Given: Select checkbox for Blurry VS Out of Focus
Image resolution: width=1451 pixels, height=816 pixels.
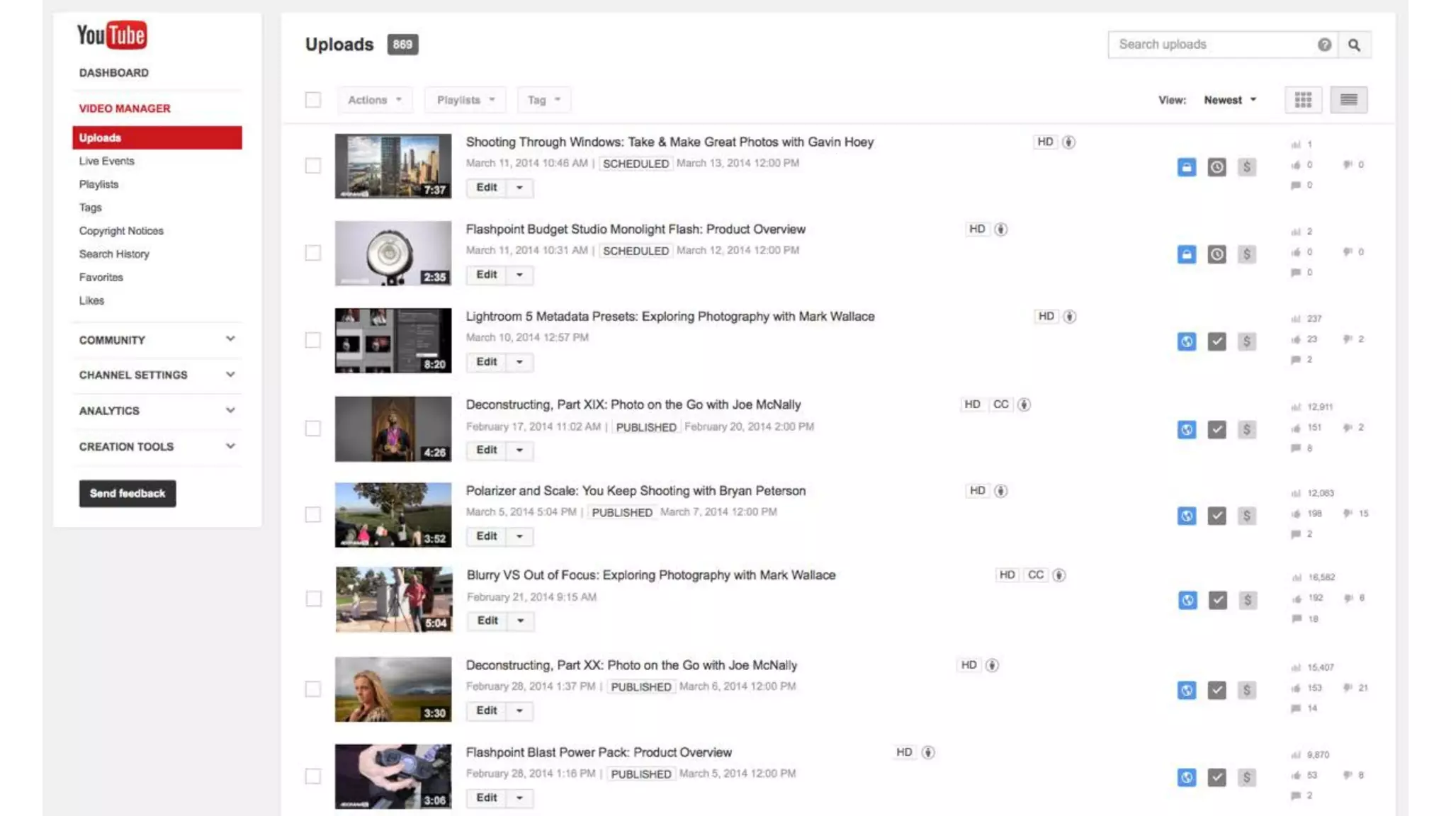Looking at the screenshot, I should pos(313,599).
